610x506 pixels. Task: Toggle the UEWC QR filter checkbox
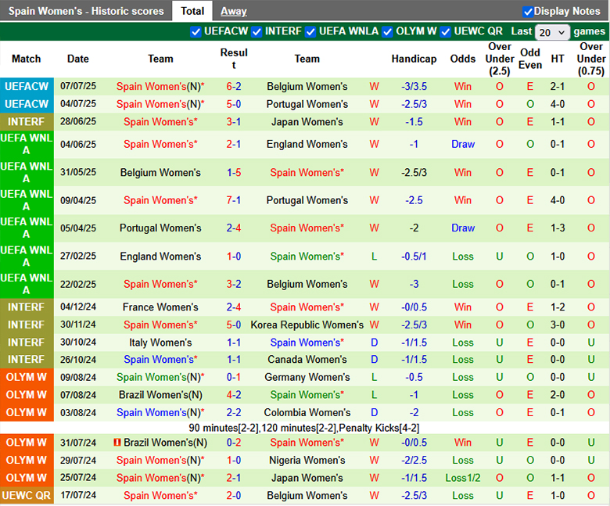pyautogui.click(x=446, y=31)
